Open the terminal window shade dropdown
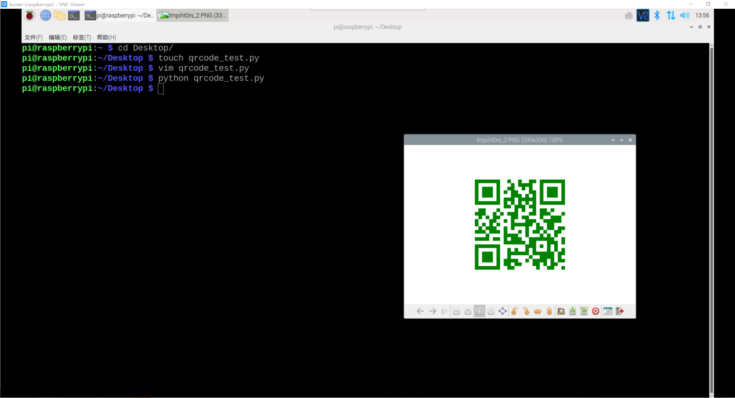 [691, 27]
